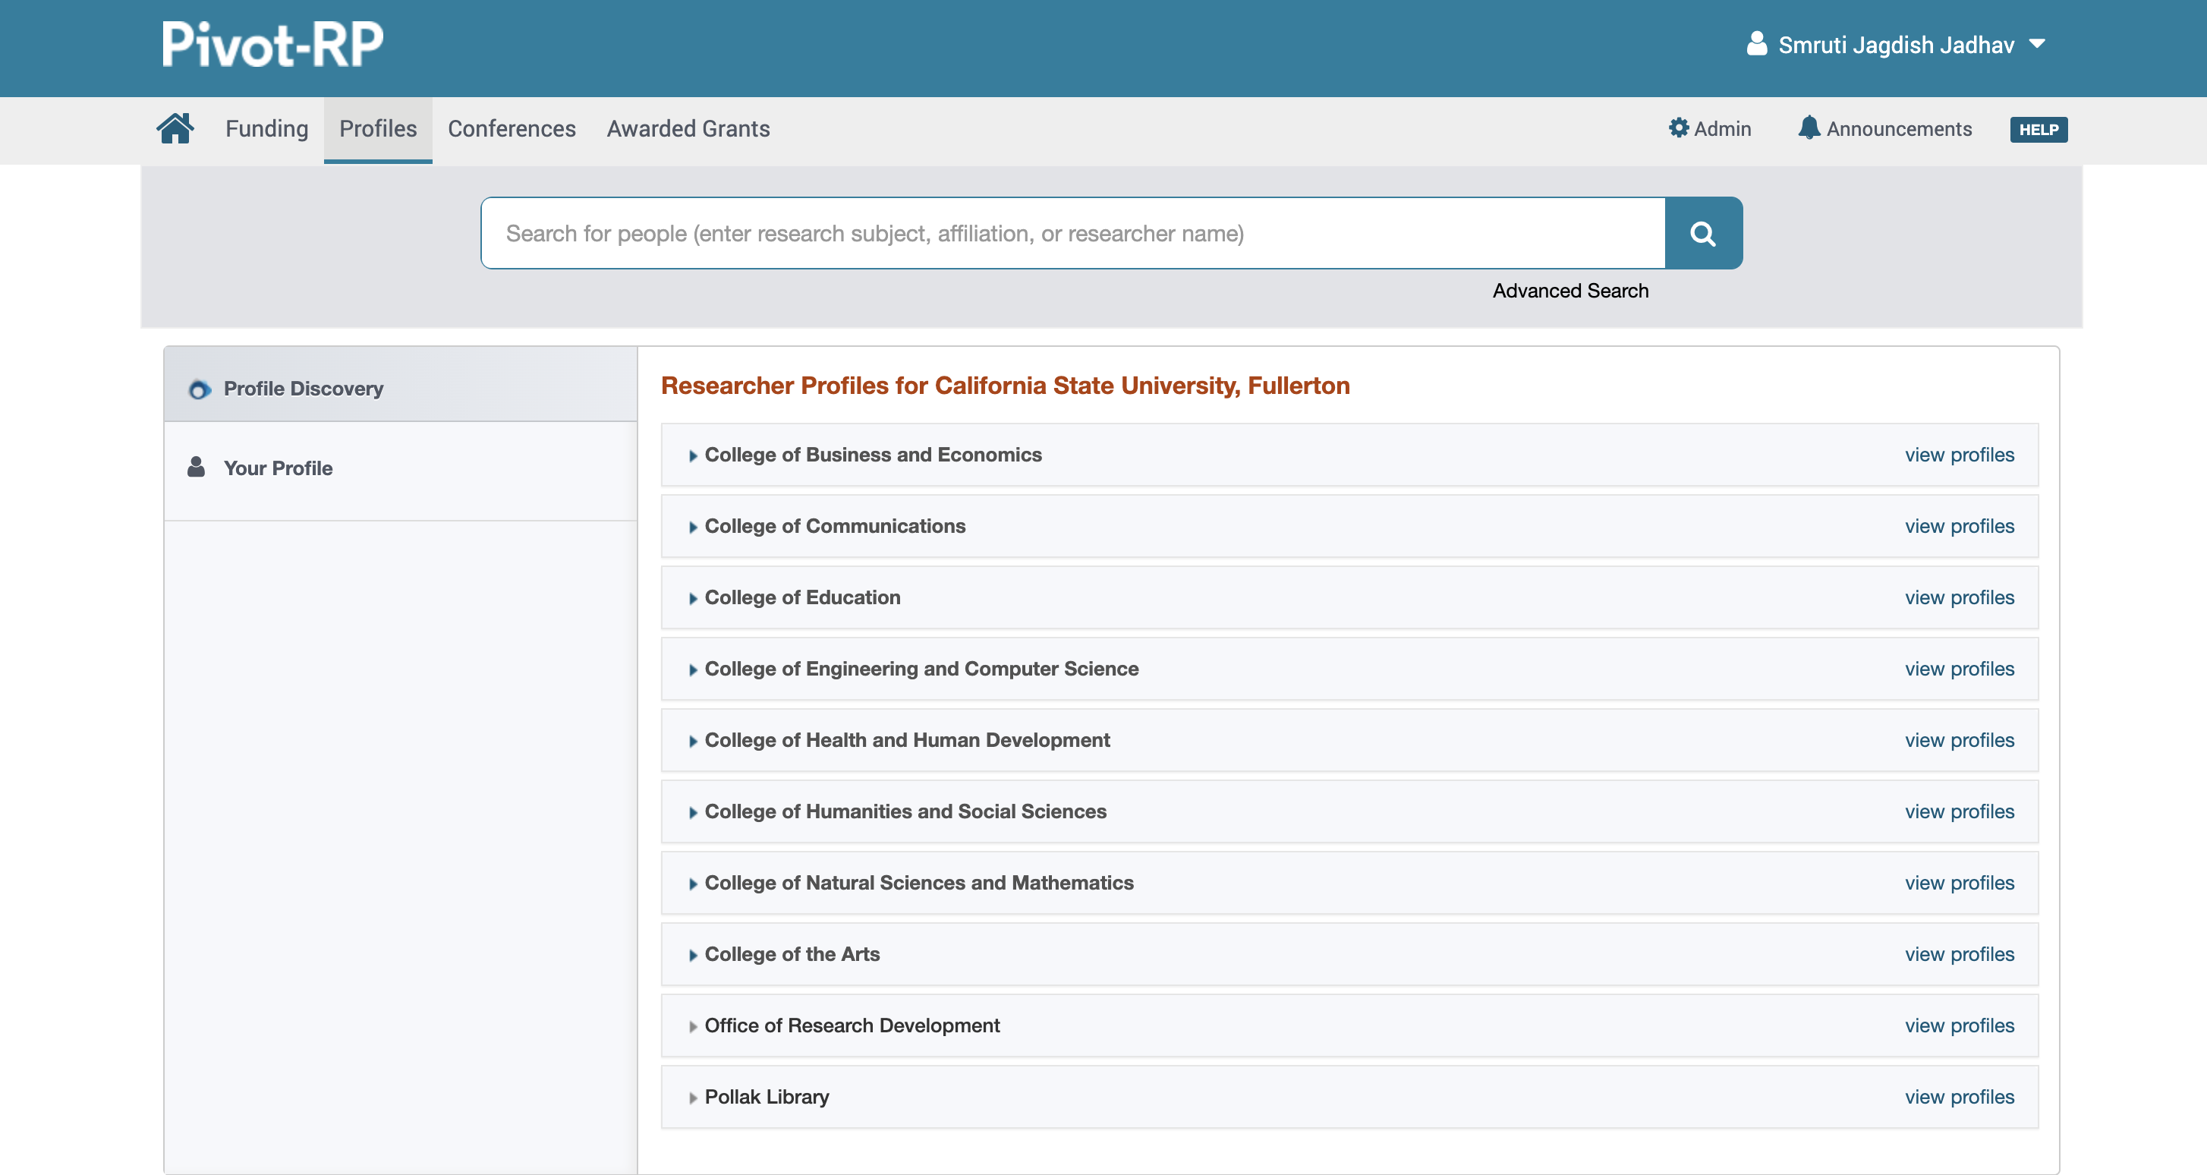The width and height of the screenshot is (2207, 1175).
Task: Click the Profile Discovery globe icon
Action: (200, 389)
